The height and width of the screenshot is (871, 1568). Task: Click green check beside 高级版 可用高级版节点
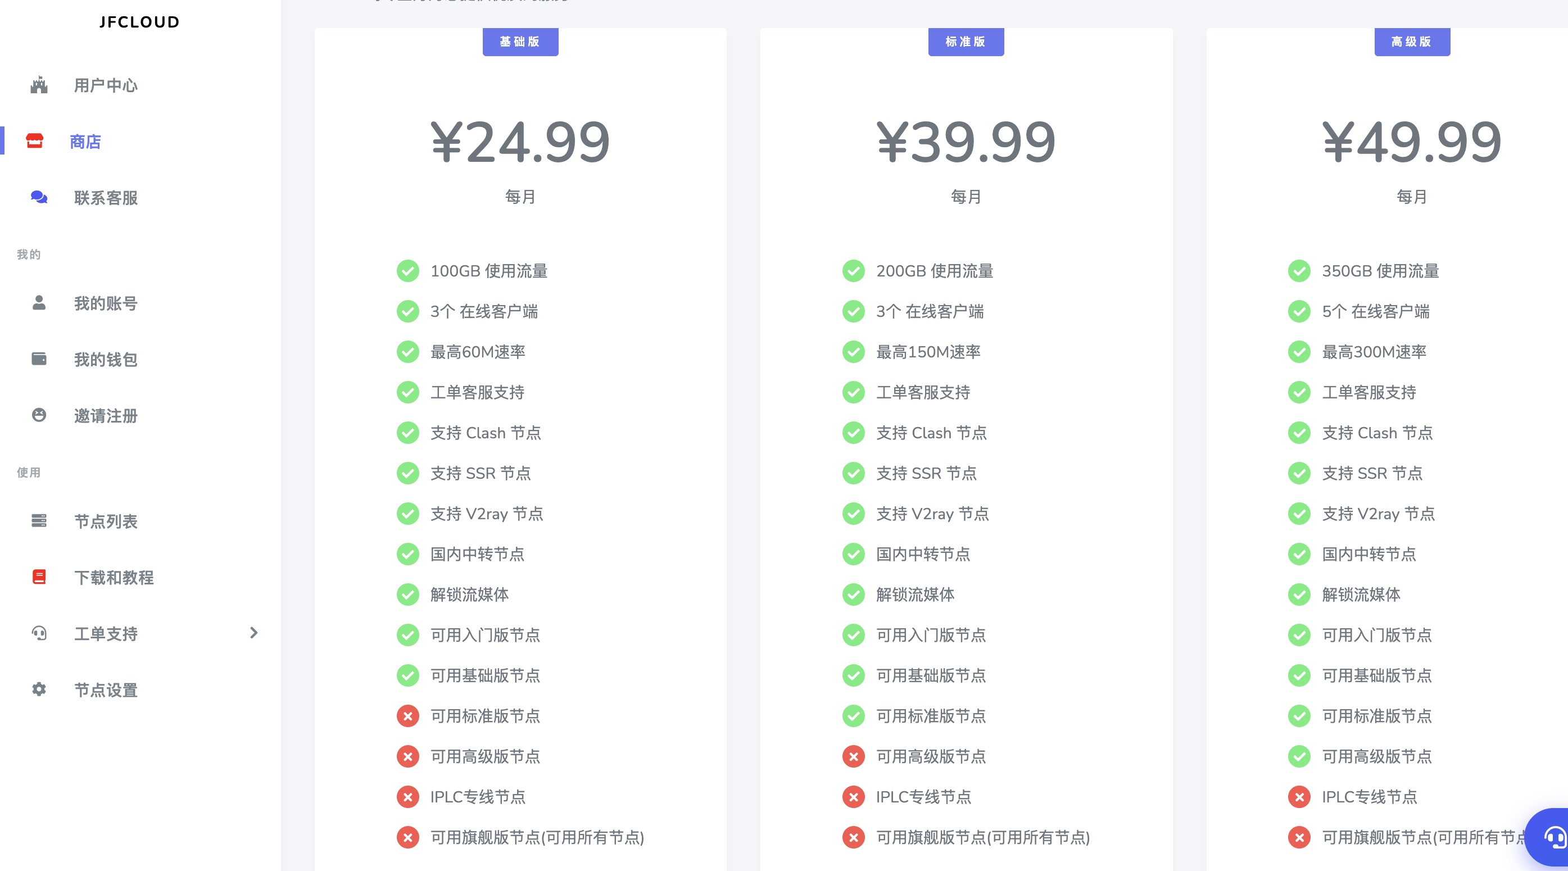[1299, 756]
